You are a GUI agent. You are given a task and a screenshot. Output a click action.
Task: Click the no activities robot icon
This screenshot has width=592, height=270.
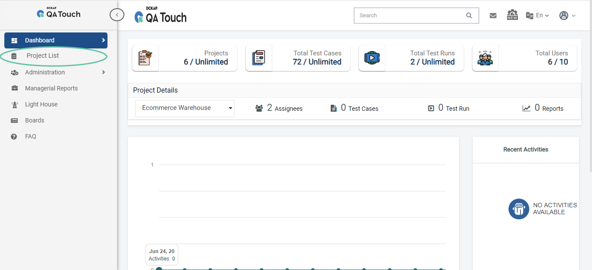point(519,209)
